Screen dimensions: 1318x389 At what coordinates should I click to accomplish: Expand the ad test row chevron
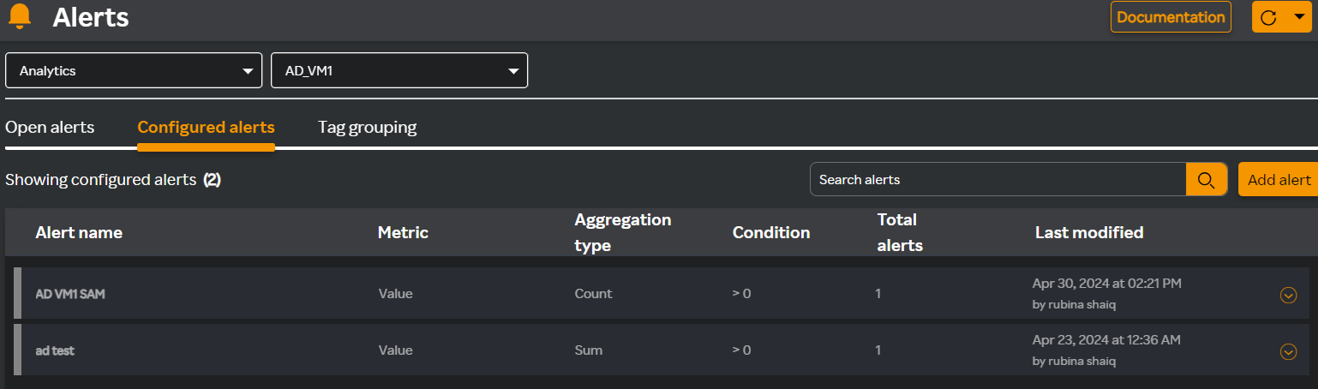pos(1288,351)
